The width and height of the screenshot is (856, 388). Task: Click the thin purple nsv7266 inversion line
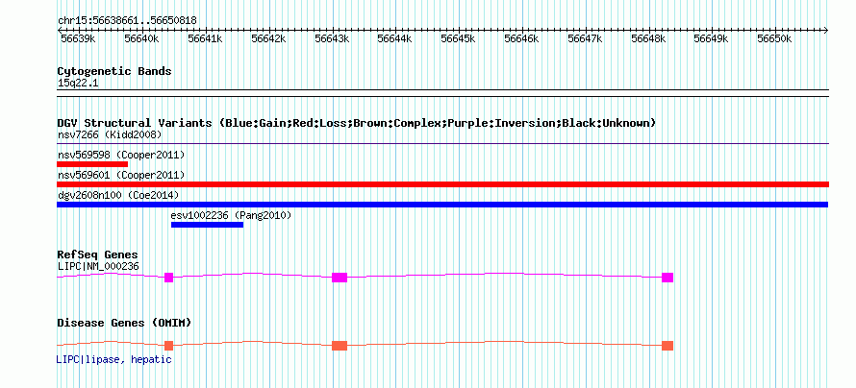tap(442, 144)
